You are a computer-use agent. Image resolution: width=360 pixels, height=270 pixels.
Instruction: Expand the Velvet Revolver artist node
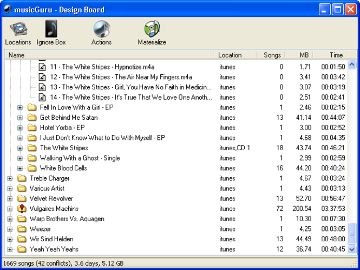[10, 199]
